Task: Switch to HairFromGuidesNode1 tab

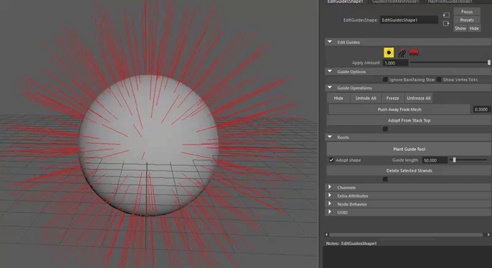Action: (x=450, y=2)
